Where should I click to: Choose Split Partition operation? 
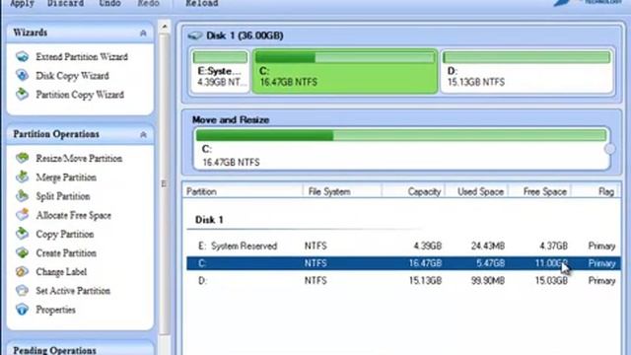tap(63, 196)
